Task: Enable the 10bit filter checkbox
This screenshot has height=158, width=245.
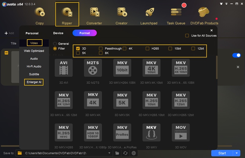Action: 170,48
